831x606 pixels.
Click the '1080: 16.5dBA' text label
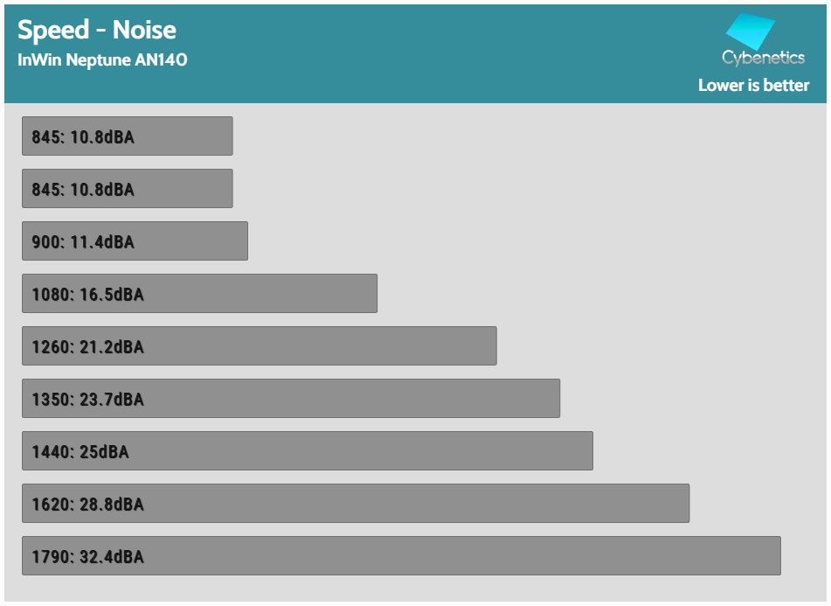[x=87, y=295]
